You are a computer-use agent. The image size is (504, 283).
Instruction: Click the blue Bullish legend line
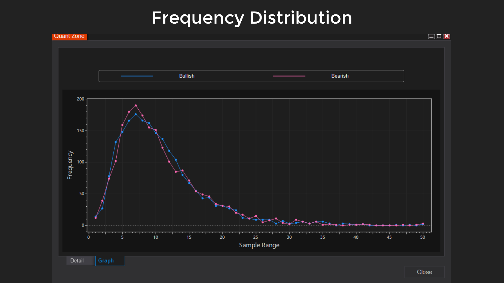tap(137, 76)
